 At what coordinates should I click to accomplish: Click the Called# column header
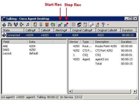tap(47, 30)
